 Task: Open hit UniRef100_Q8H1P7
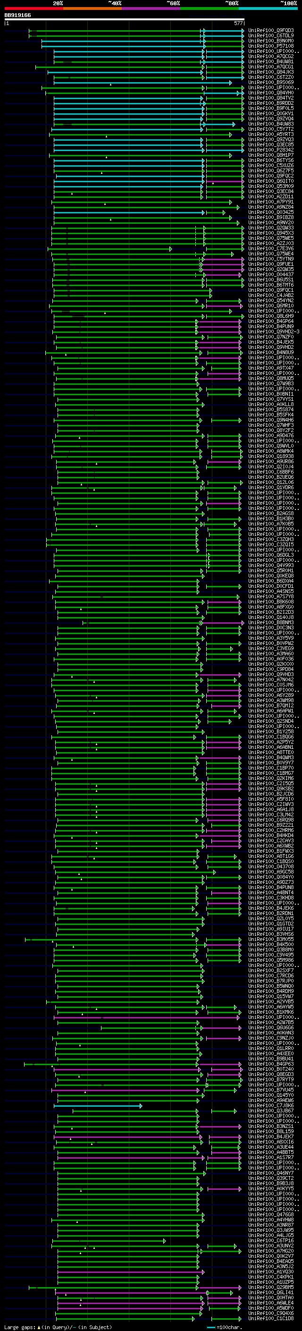(x=271, y=155)
